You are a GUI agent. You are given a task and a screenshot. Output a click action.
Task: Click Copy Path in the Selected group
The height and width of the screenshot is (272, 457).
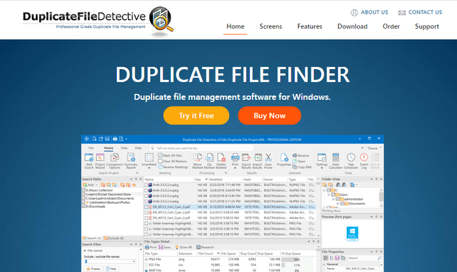pyautogui.click(x=302, y=167)
